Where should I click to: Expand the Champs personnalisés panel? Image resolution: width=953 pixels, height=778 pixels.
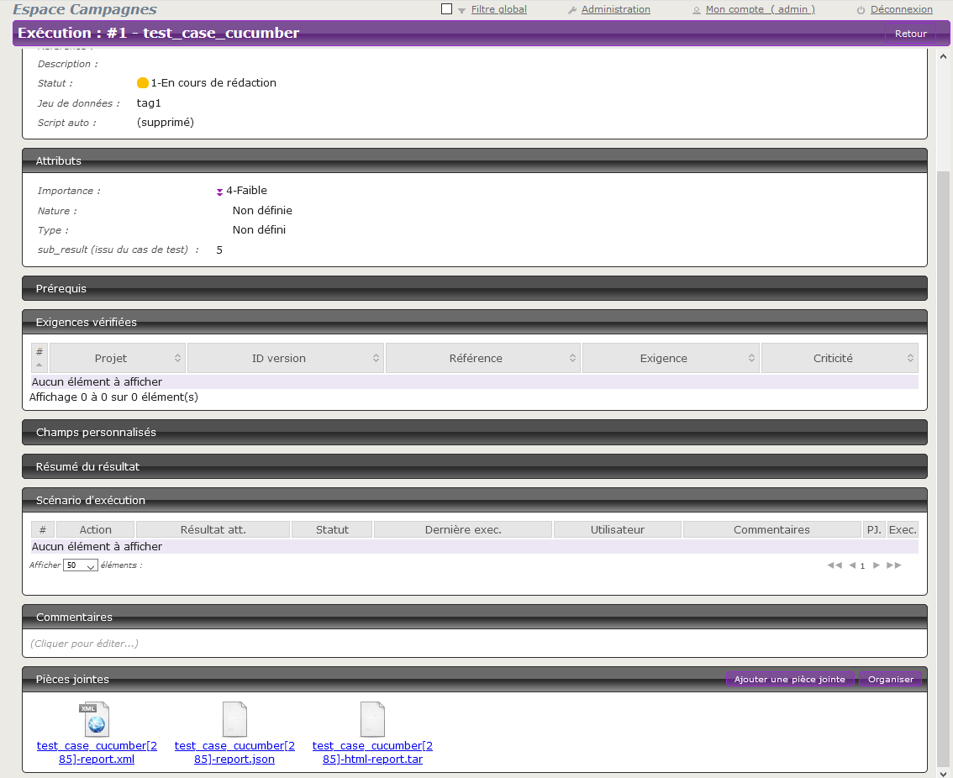(x=475, y=432)
